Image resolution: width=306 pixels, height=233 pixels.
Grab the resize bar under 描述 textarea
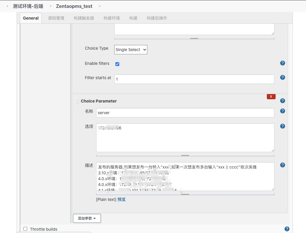point(185,194)
